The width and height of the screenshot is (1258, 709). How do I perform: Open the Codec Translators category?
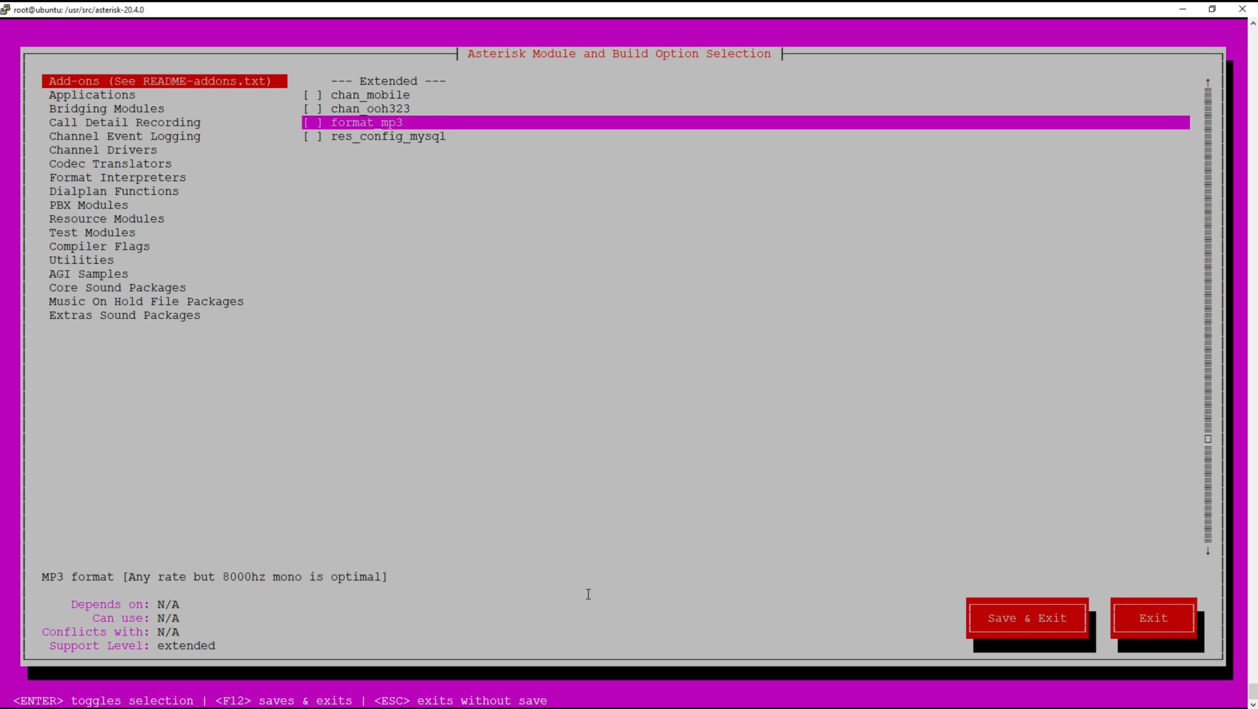(x=110, y=164)
